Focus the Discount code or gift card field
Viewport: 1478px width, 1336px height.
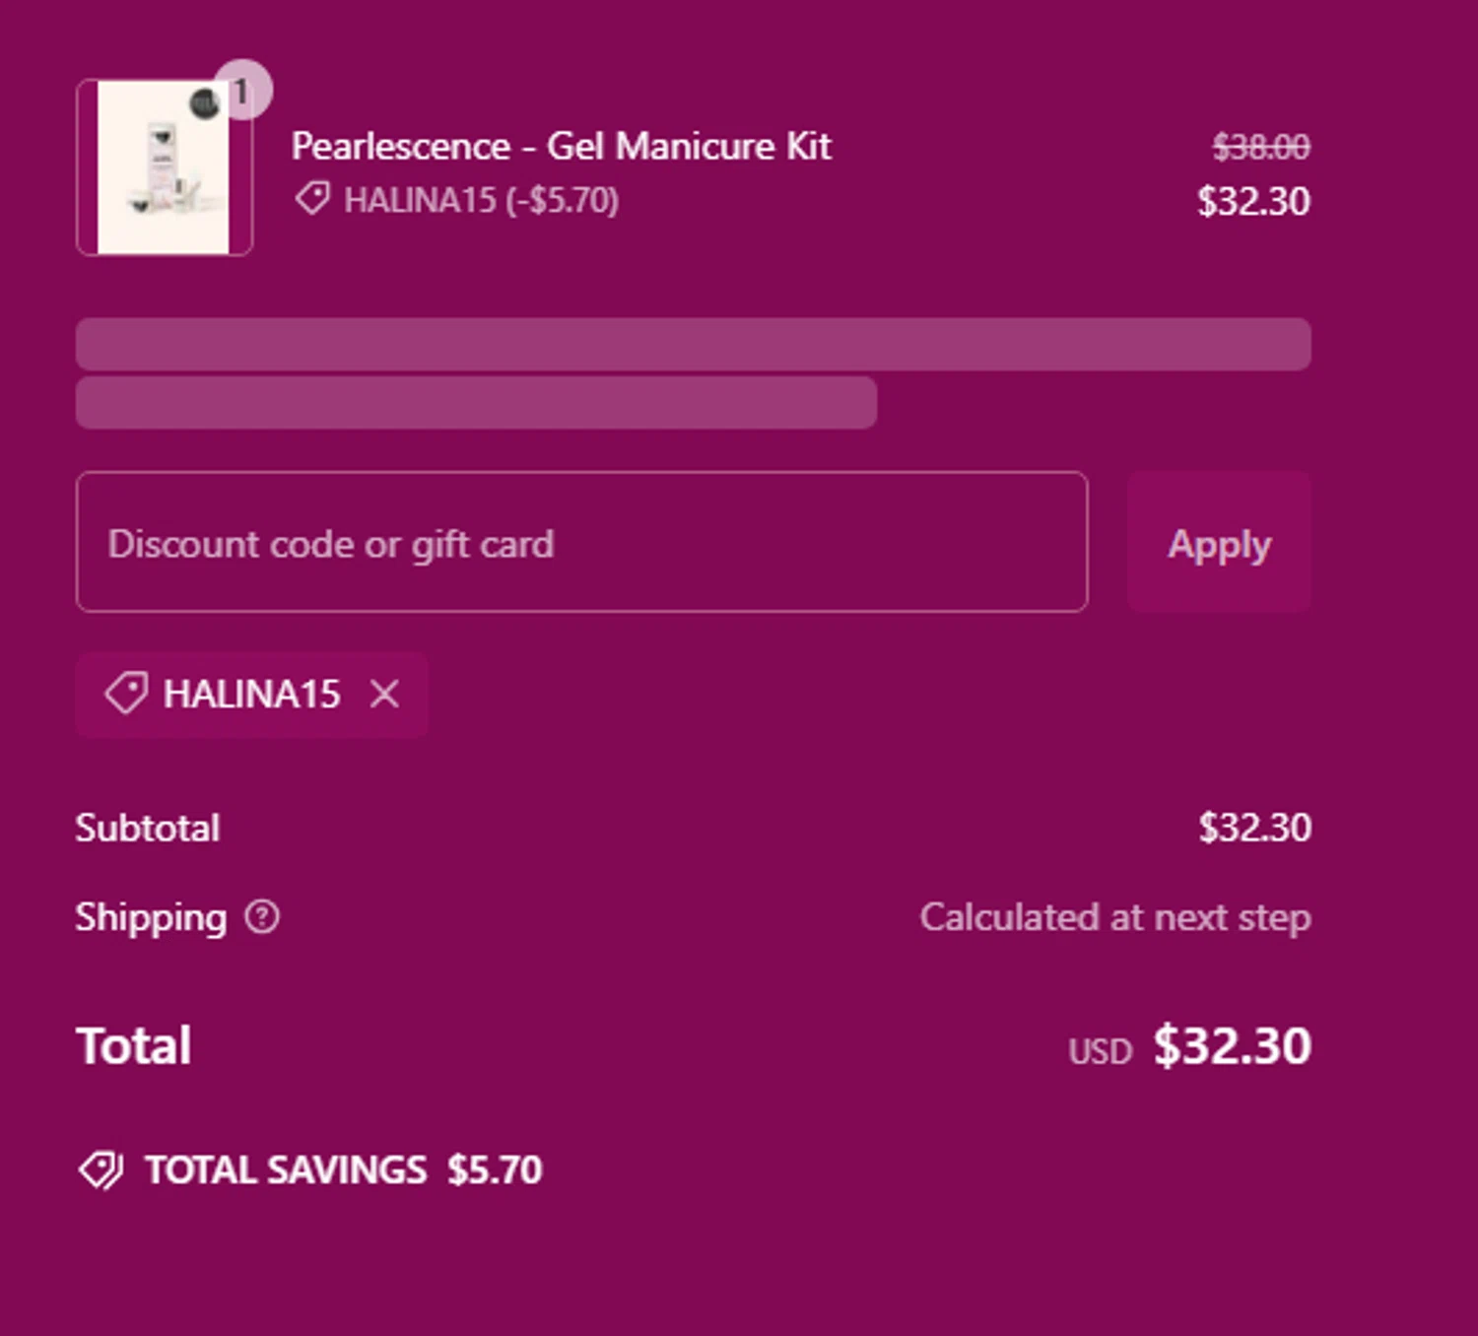click(x=581, y=543)
